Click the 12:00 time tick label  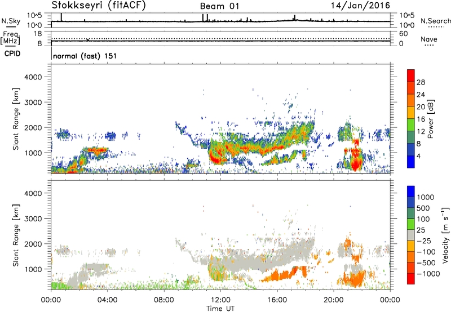tap(220, 300)
